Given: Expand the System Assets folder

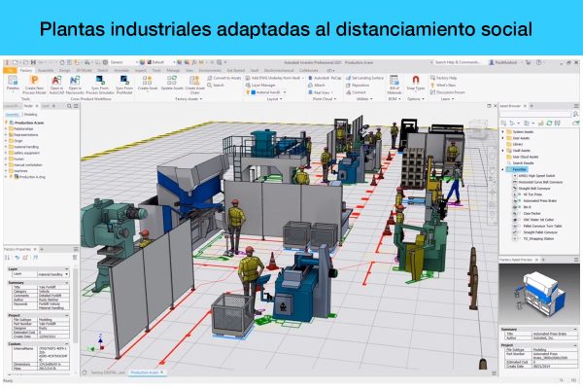Looking at the screenshot, I should point(503,132).
